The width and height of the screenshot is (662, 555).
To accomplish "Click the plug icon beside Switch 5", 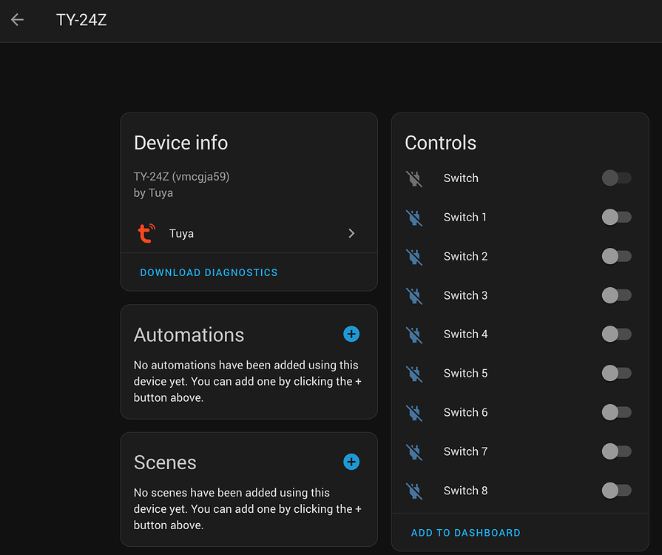I will [414, 374].
